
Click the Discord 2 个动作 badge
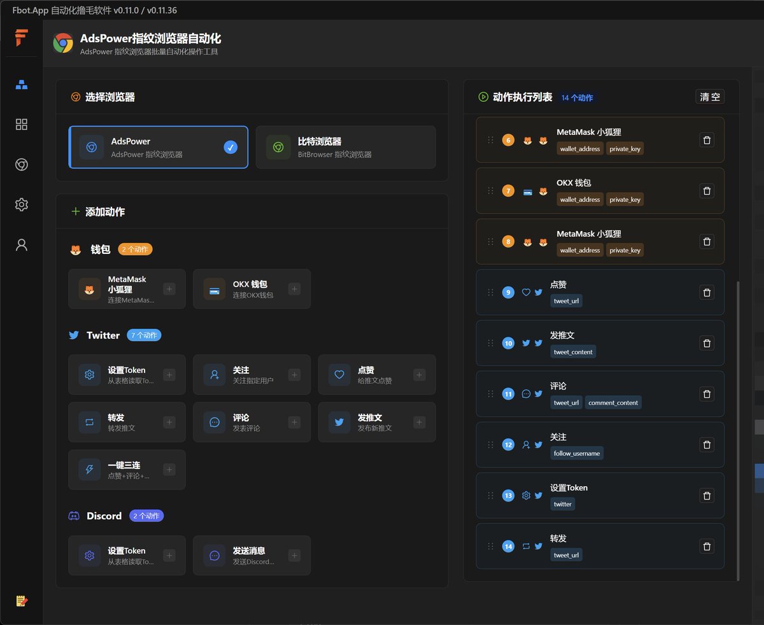pos(146,516)
